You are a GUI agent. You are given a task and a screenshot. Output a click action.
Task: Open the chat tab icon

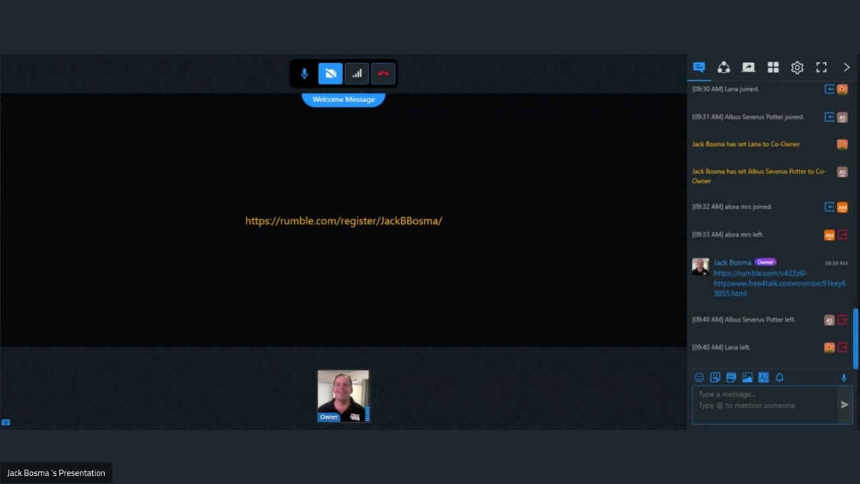699,67
